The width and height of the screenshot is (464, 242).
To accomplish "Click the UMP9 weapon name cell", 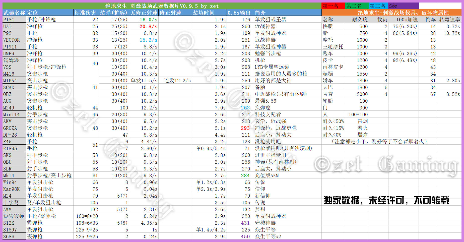I will pos(14,53).
